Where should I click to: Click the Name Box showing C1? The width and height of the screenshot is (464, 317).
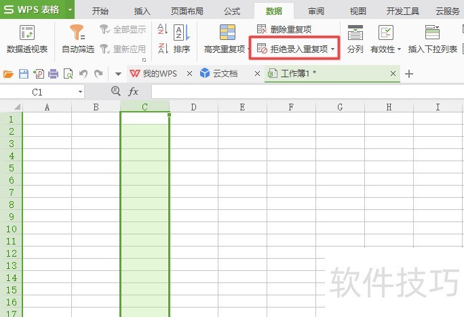pos(37,92)
